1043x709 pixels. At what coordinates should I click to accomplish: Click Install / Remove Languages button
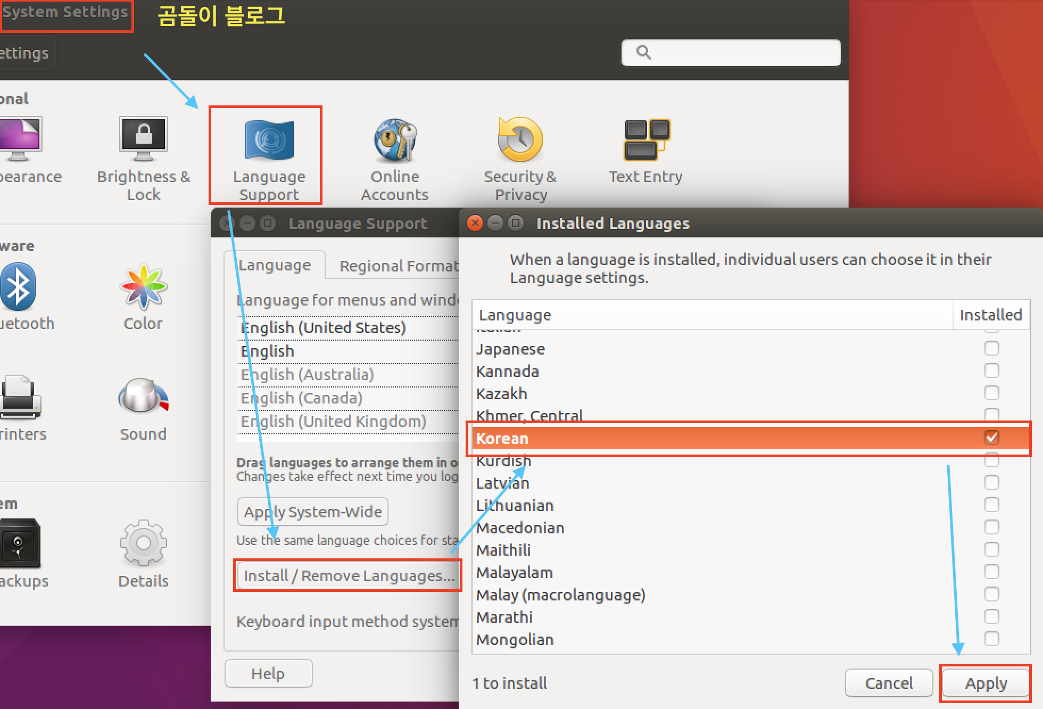tap(349, 576)
